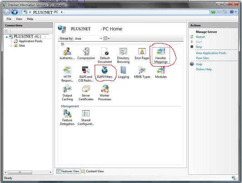Open the Authentication feature icon

coord(67,53)
